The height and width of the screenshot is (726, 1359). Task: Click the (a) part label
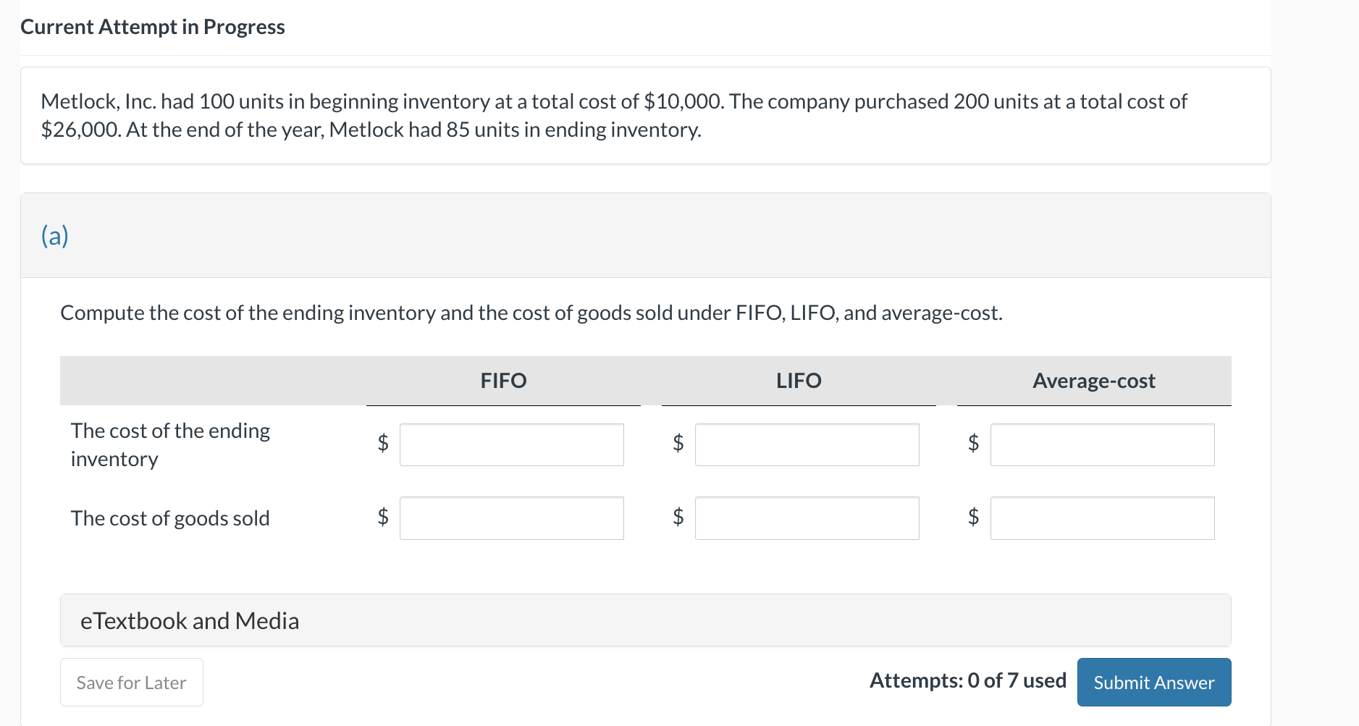coord(55,236)
